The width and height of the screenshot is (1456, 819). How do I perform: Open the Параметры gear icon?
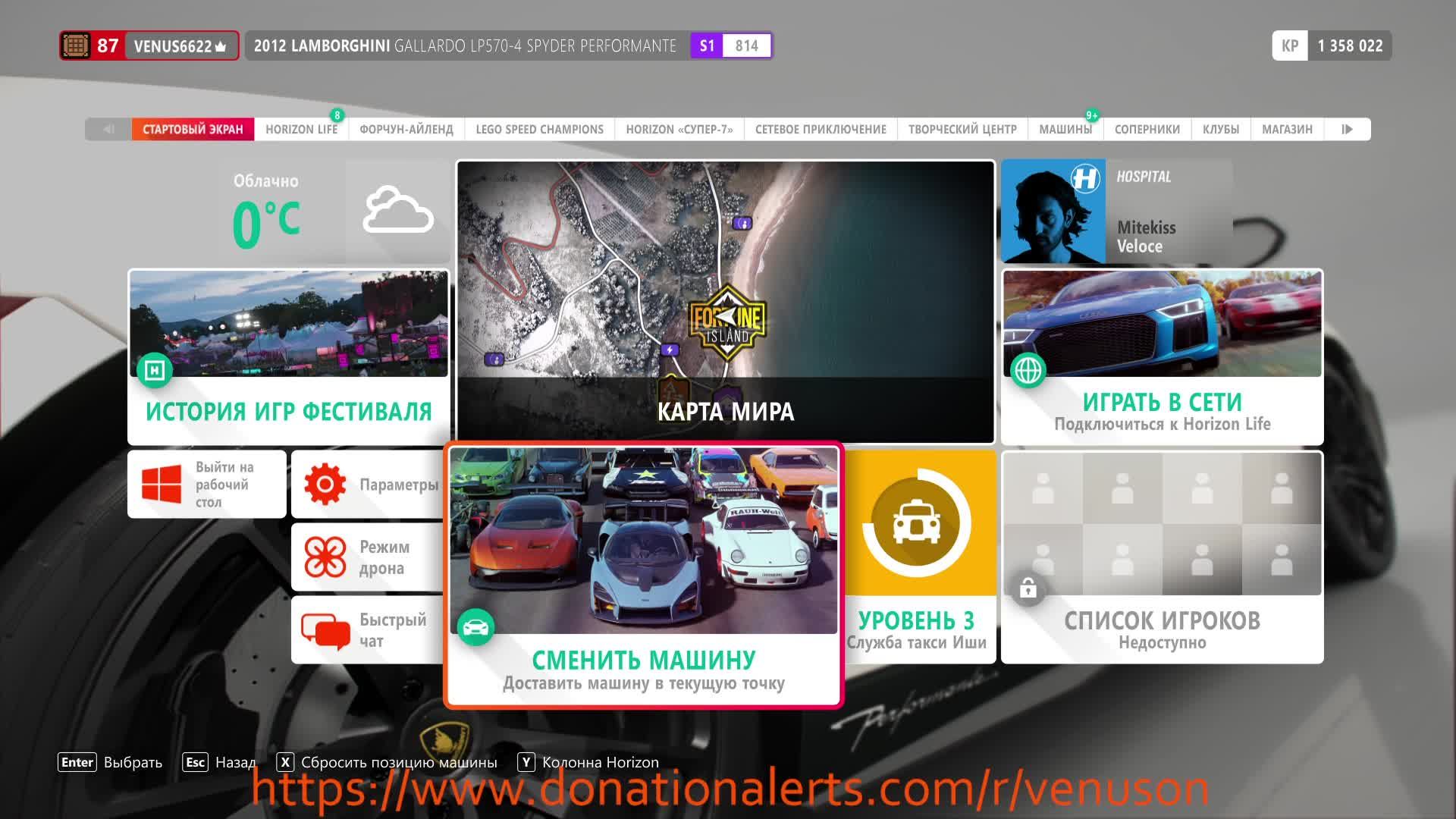tap(325, 484)
